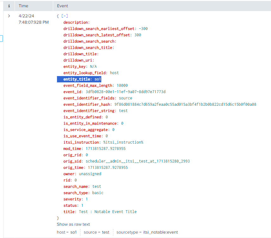Click the blue bracket marker on left edge
Image resolution: width=271 pixels, height=238 pixels.
1,38
